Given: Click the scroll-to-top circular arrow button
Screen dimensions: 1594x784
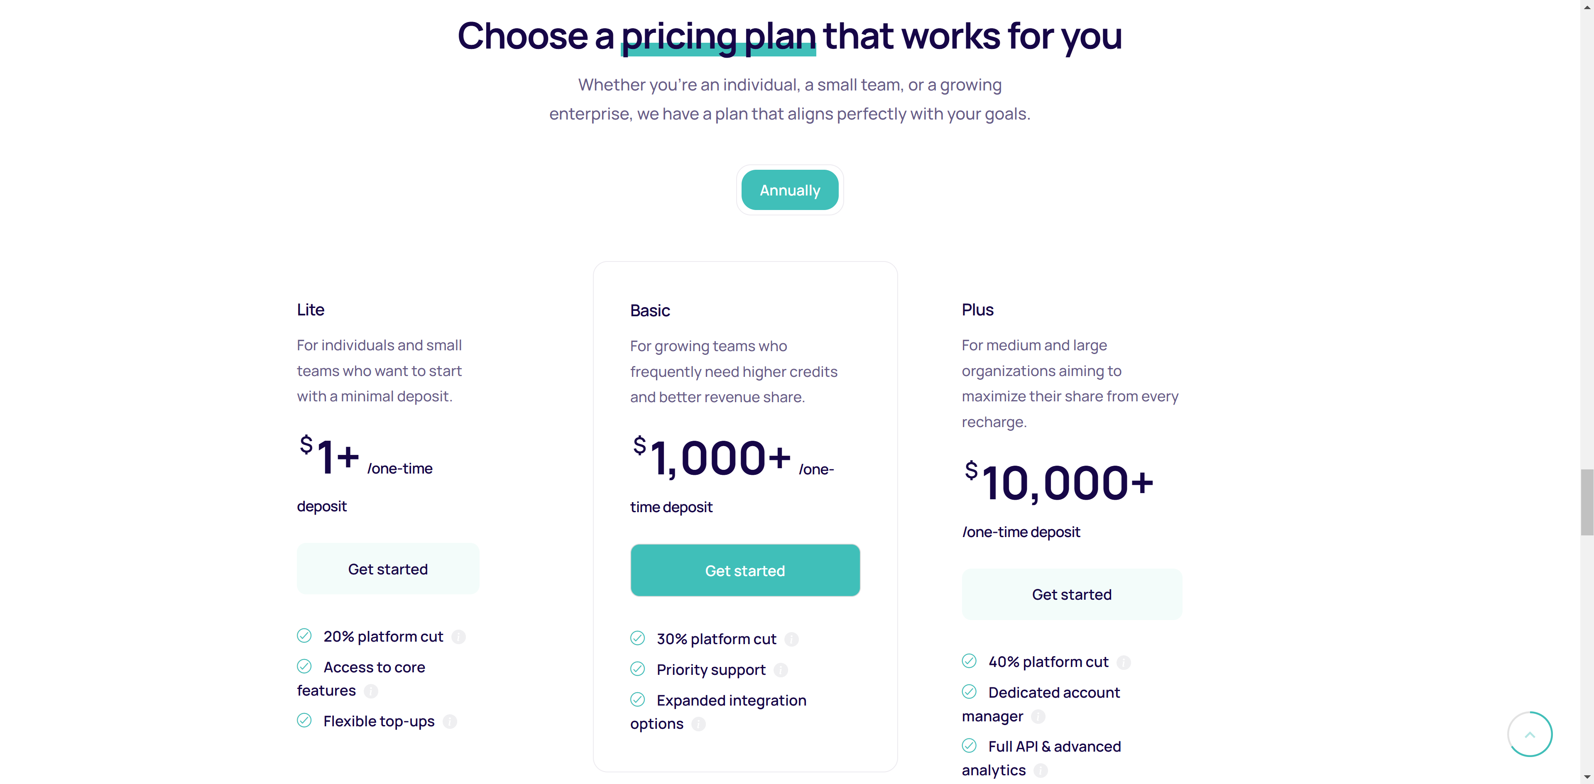Looking at the screenshot, I should tap(1529, 735).
